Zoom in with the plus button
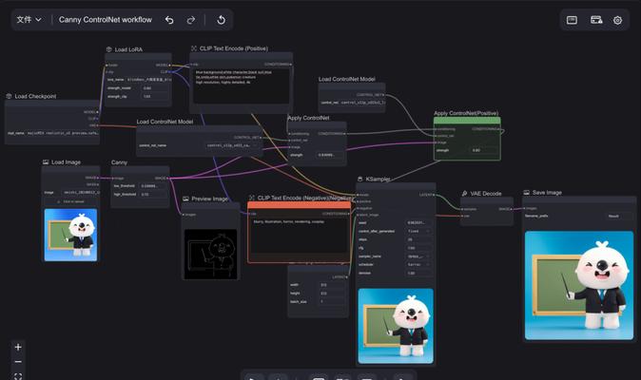The width and height of the screenshot is (641, 380). (x=18, y=348)
